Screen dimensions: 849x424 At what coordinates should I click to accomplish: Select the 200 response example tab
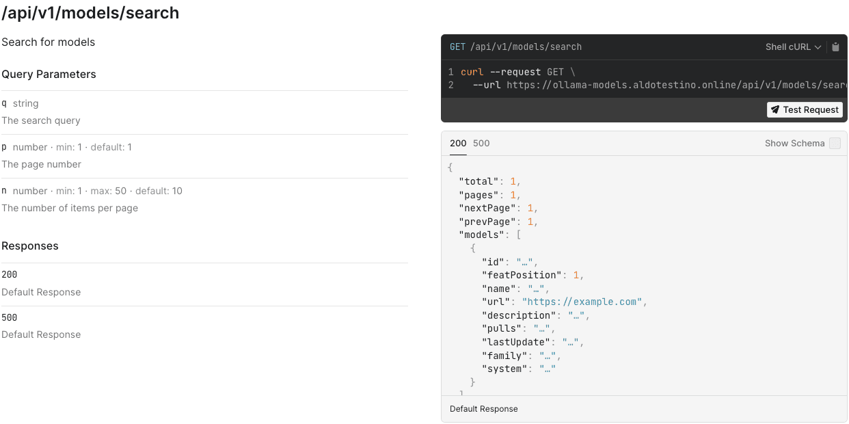tap(458, 144)
